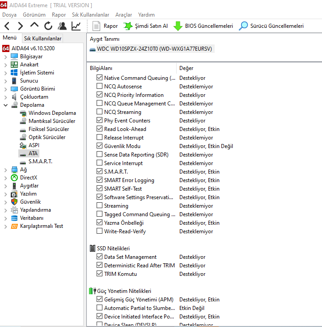322x327 pixels.
Task: Select the Çokluortam speaker icon
Action: tap(14, 97)
